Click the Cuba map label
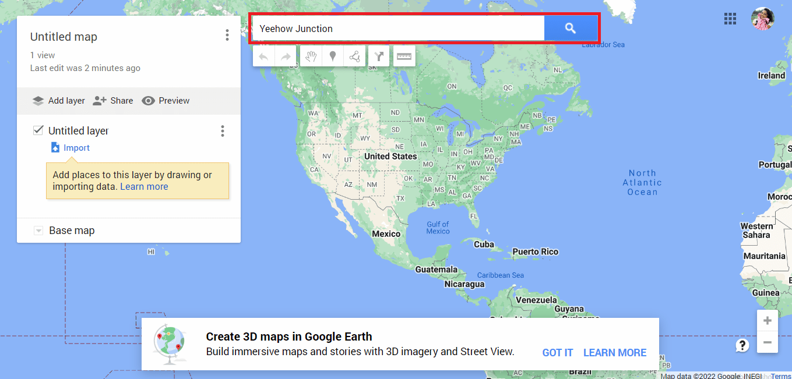This screenshot has width=792, height=379. point(484,245)
